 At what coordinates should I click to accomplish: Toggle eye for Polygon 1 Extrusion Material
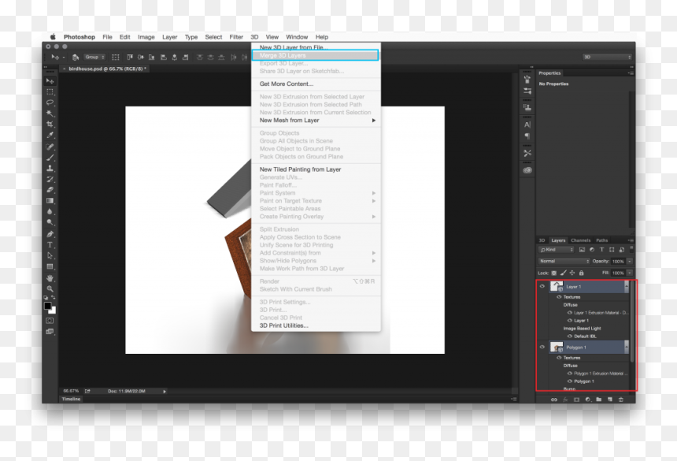[569, 374]
